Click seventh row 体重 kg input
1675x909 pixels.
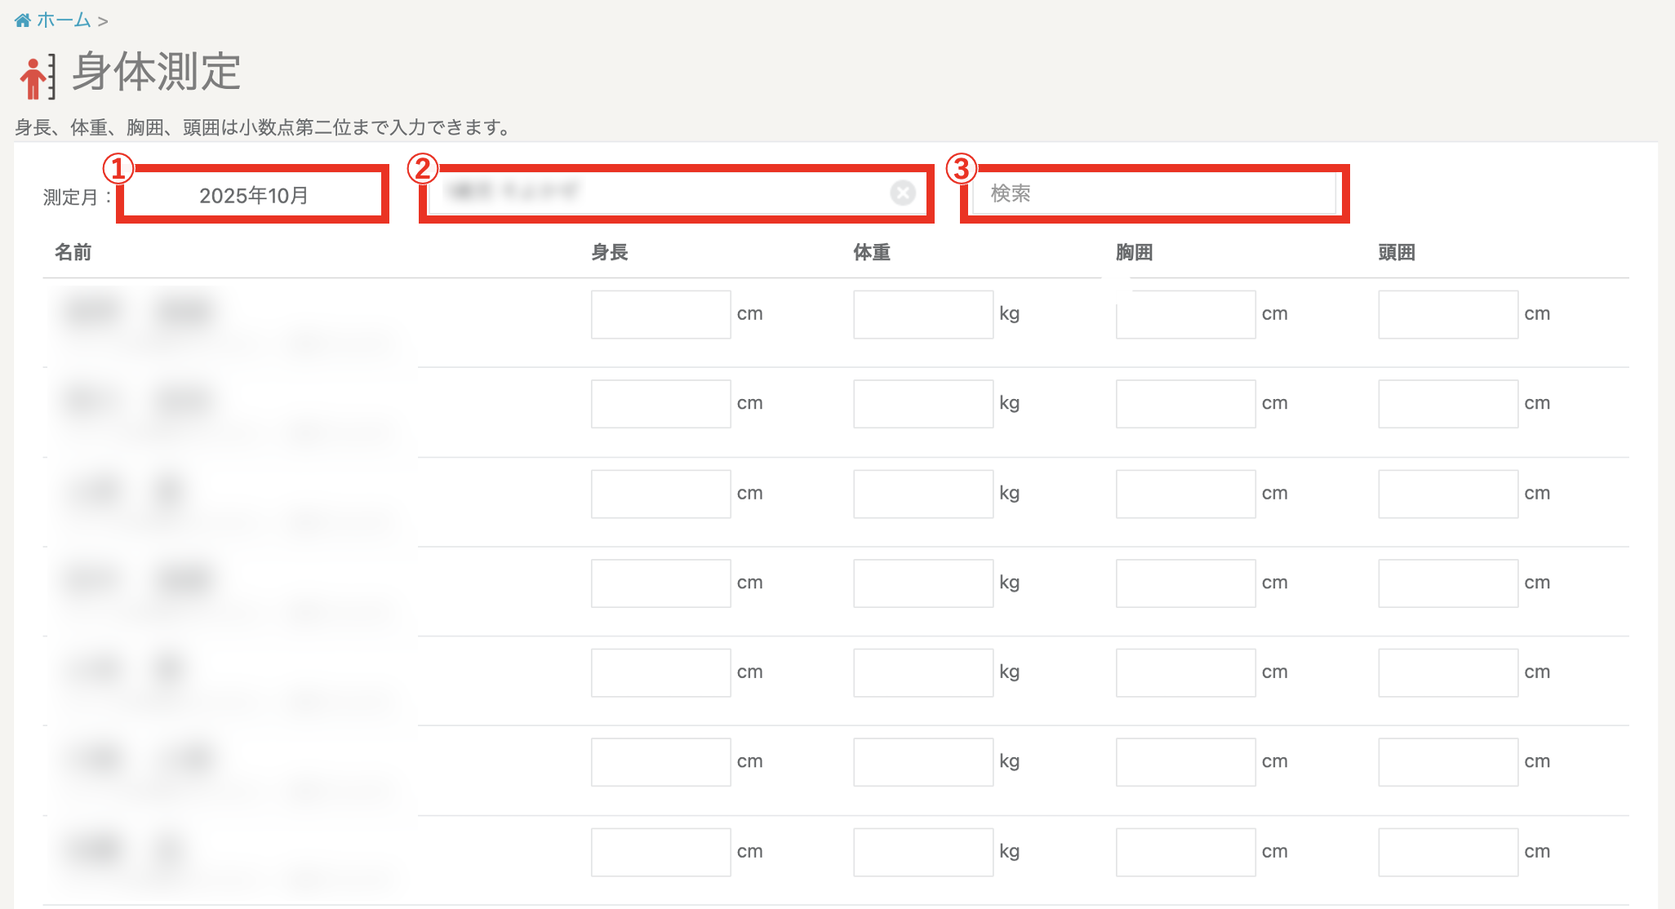click(x=922, y=852)
